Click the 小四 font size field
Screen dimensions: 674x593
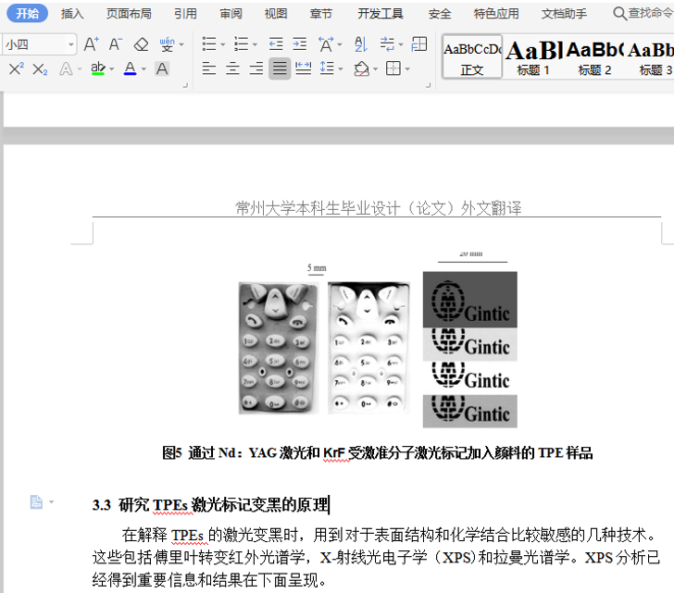(x=34, y=44)
